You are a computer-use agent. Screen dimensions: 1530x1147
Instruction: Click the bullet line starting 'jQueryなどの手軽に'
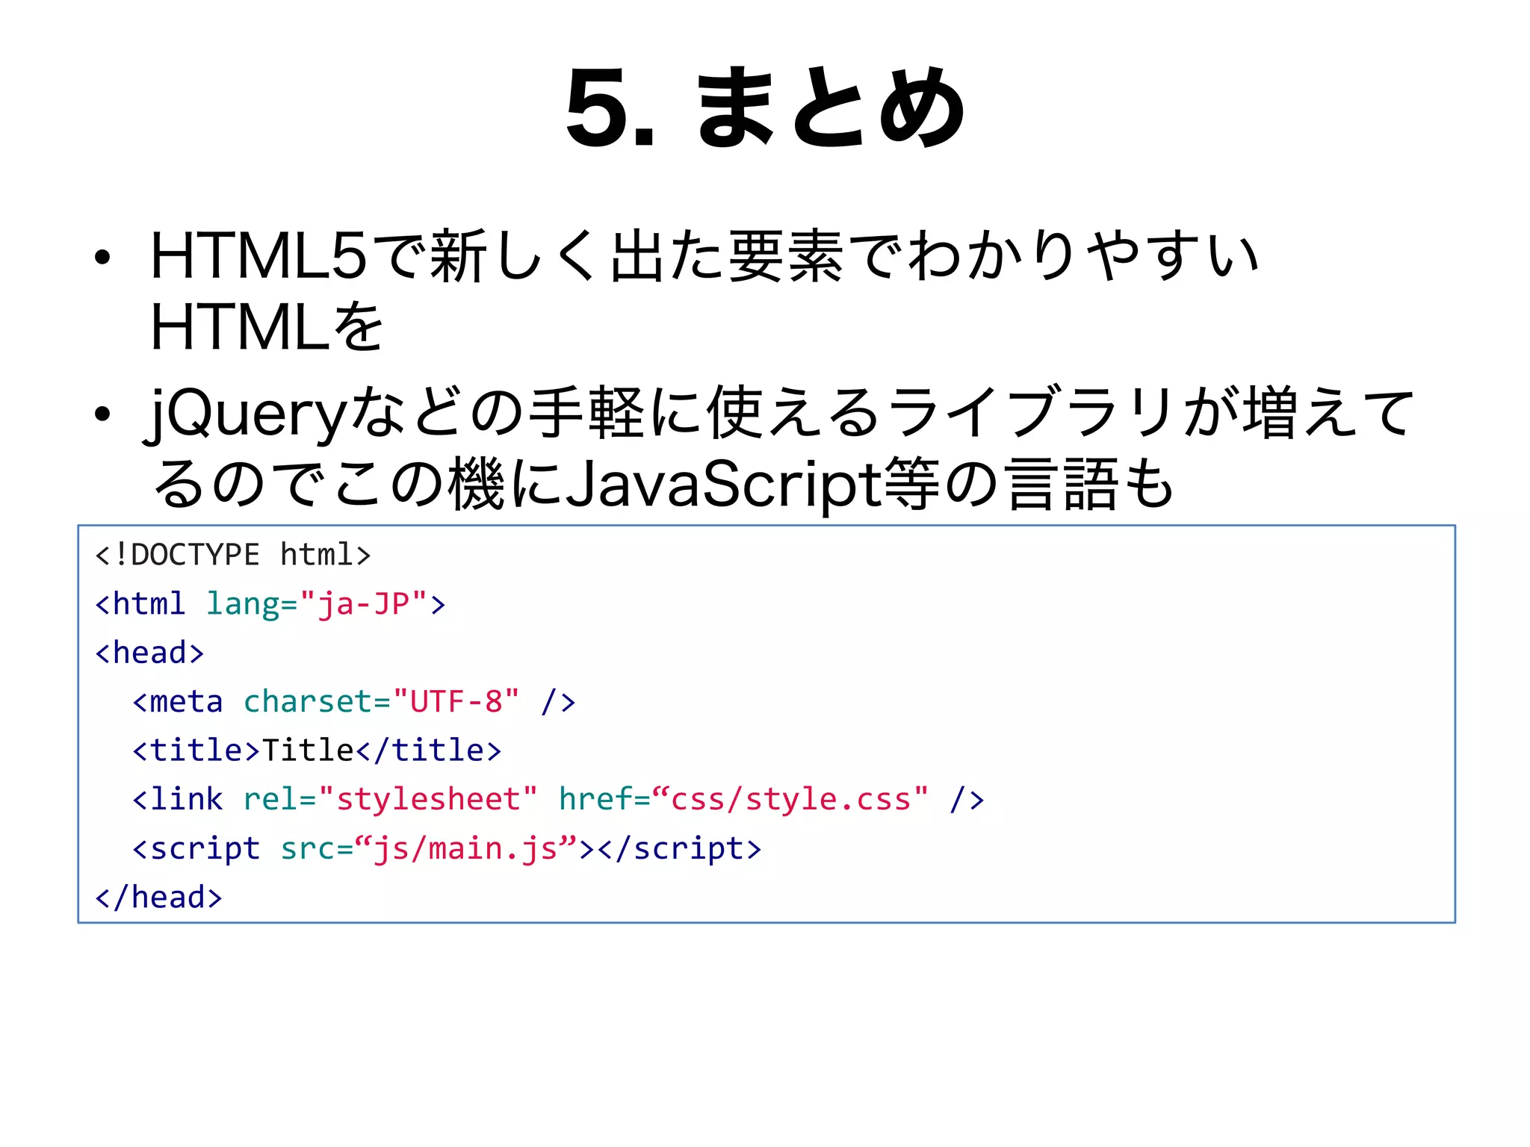click(779, 413)
